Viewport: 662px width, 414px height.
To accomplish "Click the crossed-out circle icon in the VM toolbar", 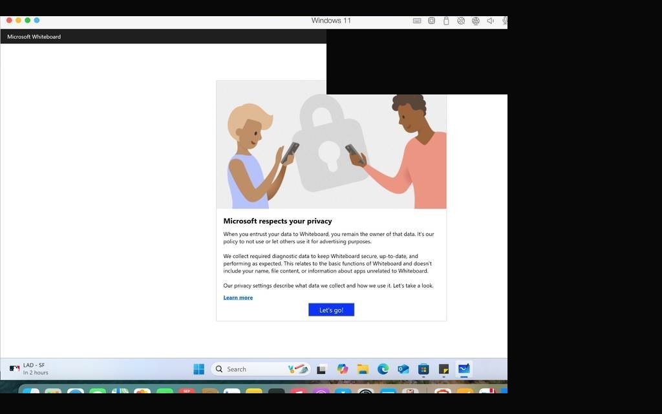I will [461, 20].
